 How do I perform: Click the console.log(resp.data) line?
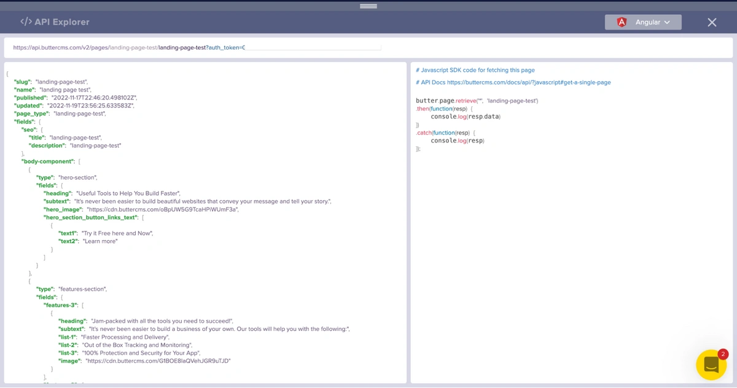click(466, 117)
